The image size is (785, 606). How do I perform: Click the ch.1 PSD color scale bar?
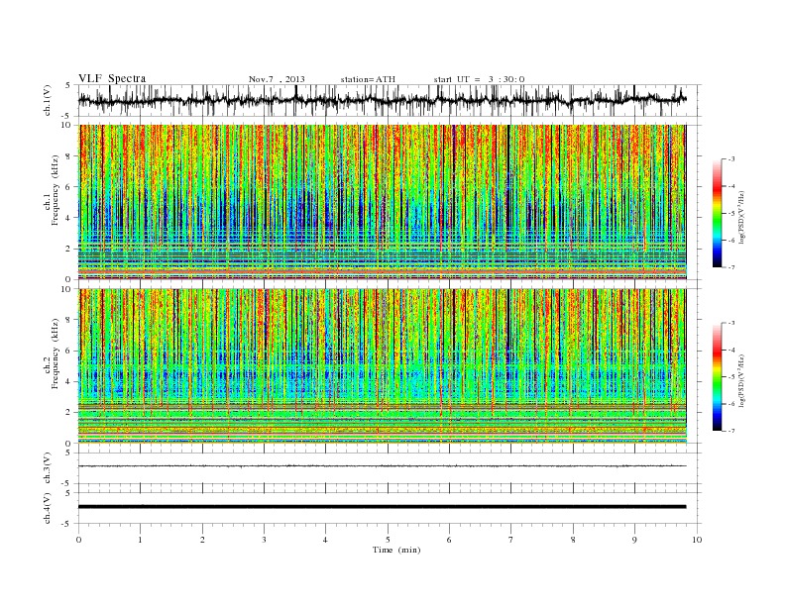[x=717, y=213]
